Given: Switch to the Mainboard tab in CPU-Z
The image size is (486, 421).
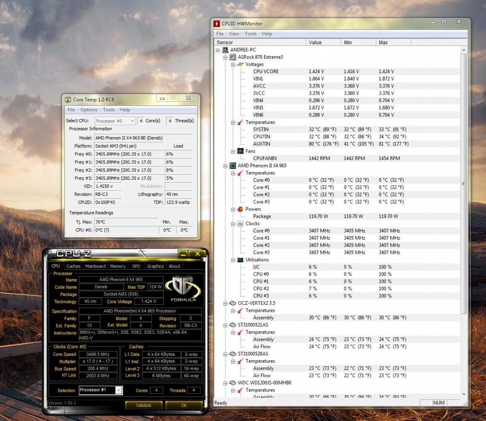Looking at the screenshot, I should 96,266.
